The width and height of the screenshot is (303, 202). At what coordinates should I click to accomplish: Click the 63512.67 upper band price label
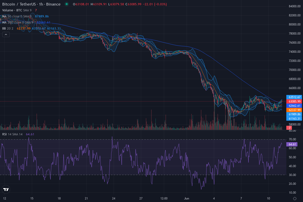click(x=294, y=97)
